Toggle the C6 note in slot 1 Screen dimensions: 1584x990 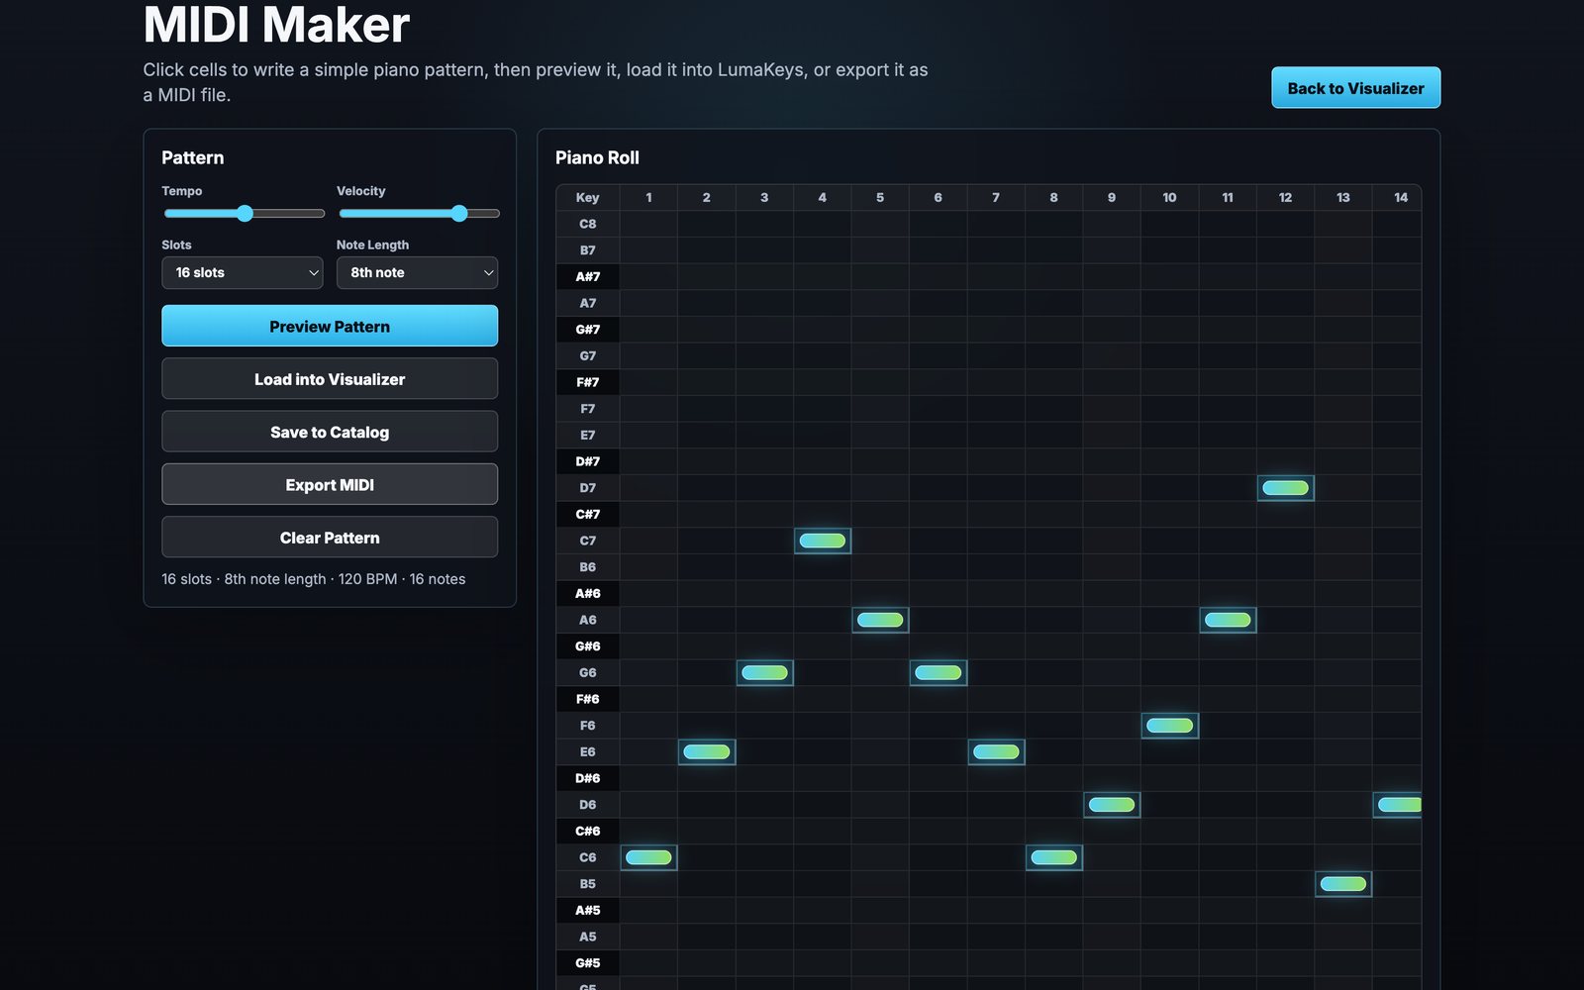648,857
